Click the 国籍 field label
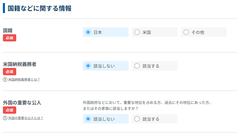The width and height of the screenshot is (237, 140). pos(8,30)
